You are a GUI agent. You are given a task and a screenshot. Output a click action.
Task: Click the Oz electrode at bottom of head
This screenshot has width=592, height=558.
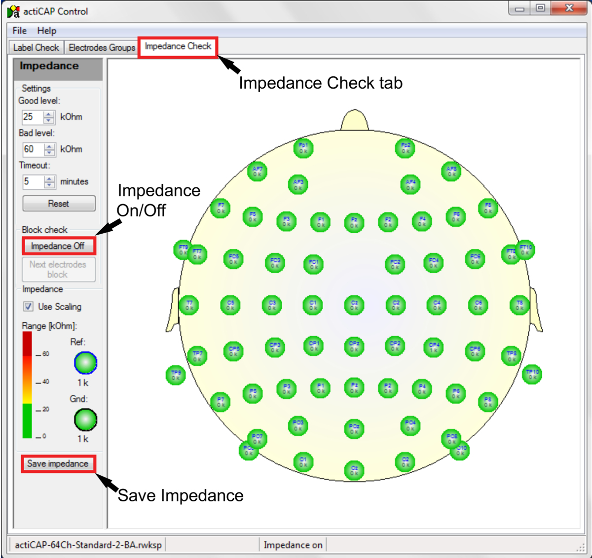(x=354, y=470)
